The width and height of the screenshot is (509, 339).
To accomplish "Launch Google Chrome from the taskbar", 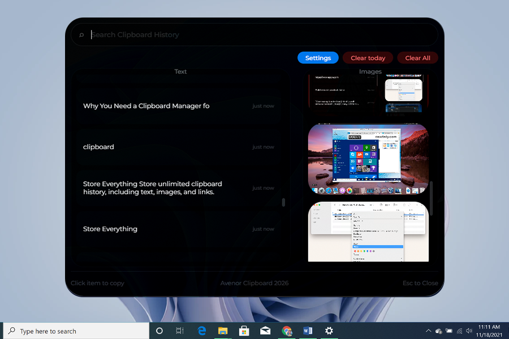I will click(287, 330).
